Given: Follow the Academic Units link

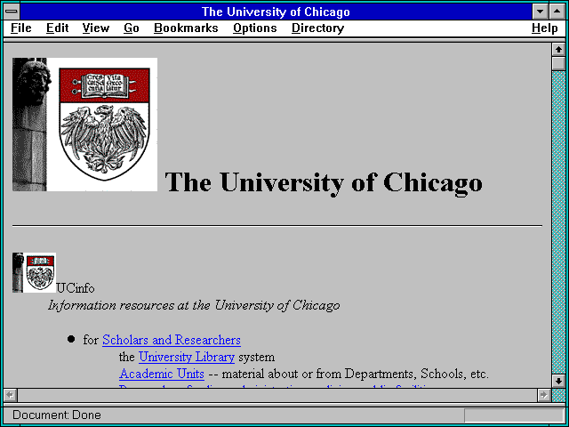Looking at the screenshot, I should click(162, 374).
